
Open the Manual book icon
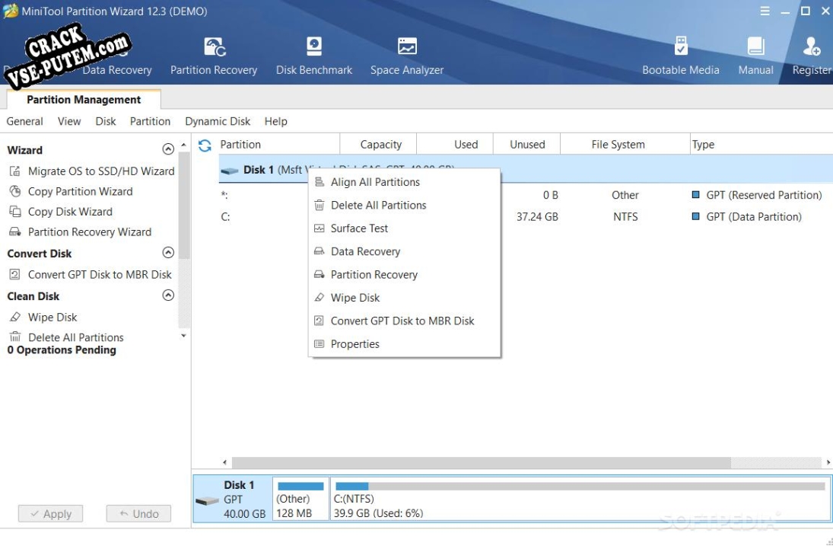point(755,47)
